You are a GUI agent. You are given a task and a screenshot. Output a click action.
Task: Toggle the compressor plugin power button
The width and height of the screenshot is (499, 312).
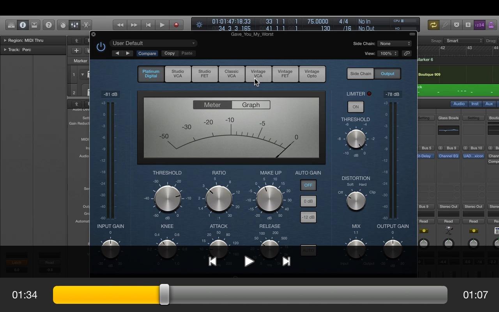pyautogui.click(x=101, y=47)
